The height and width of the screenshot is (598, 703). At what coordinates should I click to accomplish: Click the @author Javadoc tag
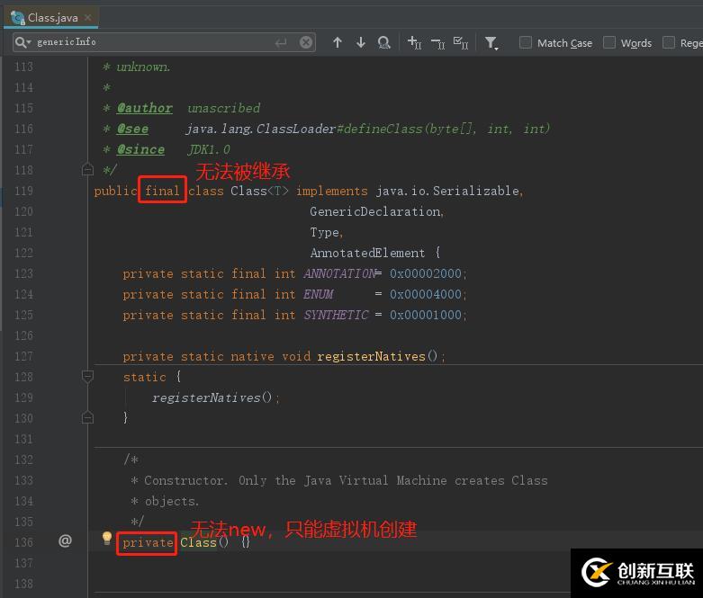click(x=144, y=108)
